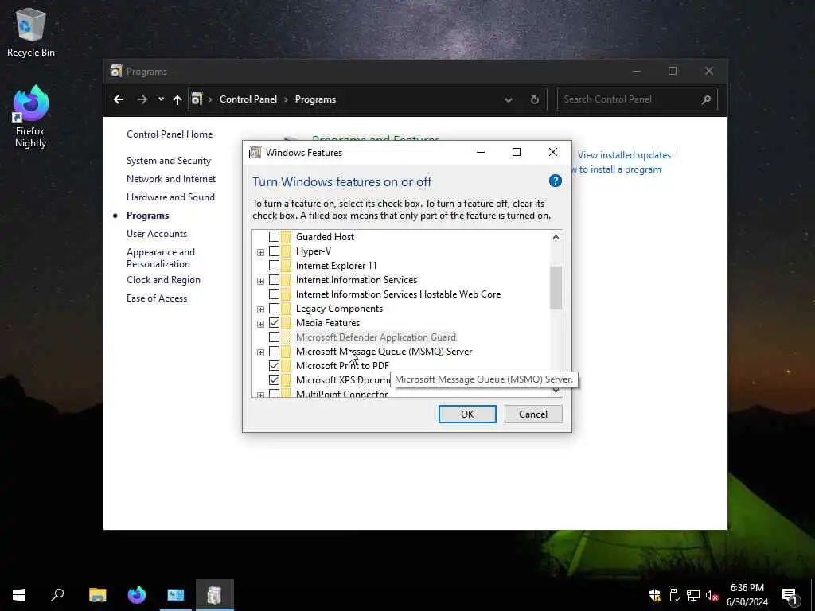Open Firefox Nightly desktop shortcut

pyautogui.click(x=30, y=117)
